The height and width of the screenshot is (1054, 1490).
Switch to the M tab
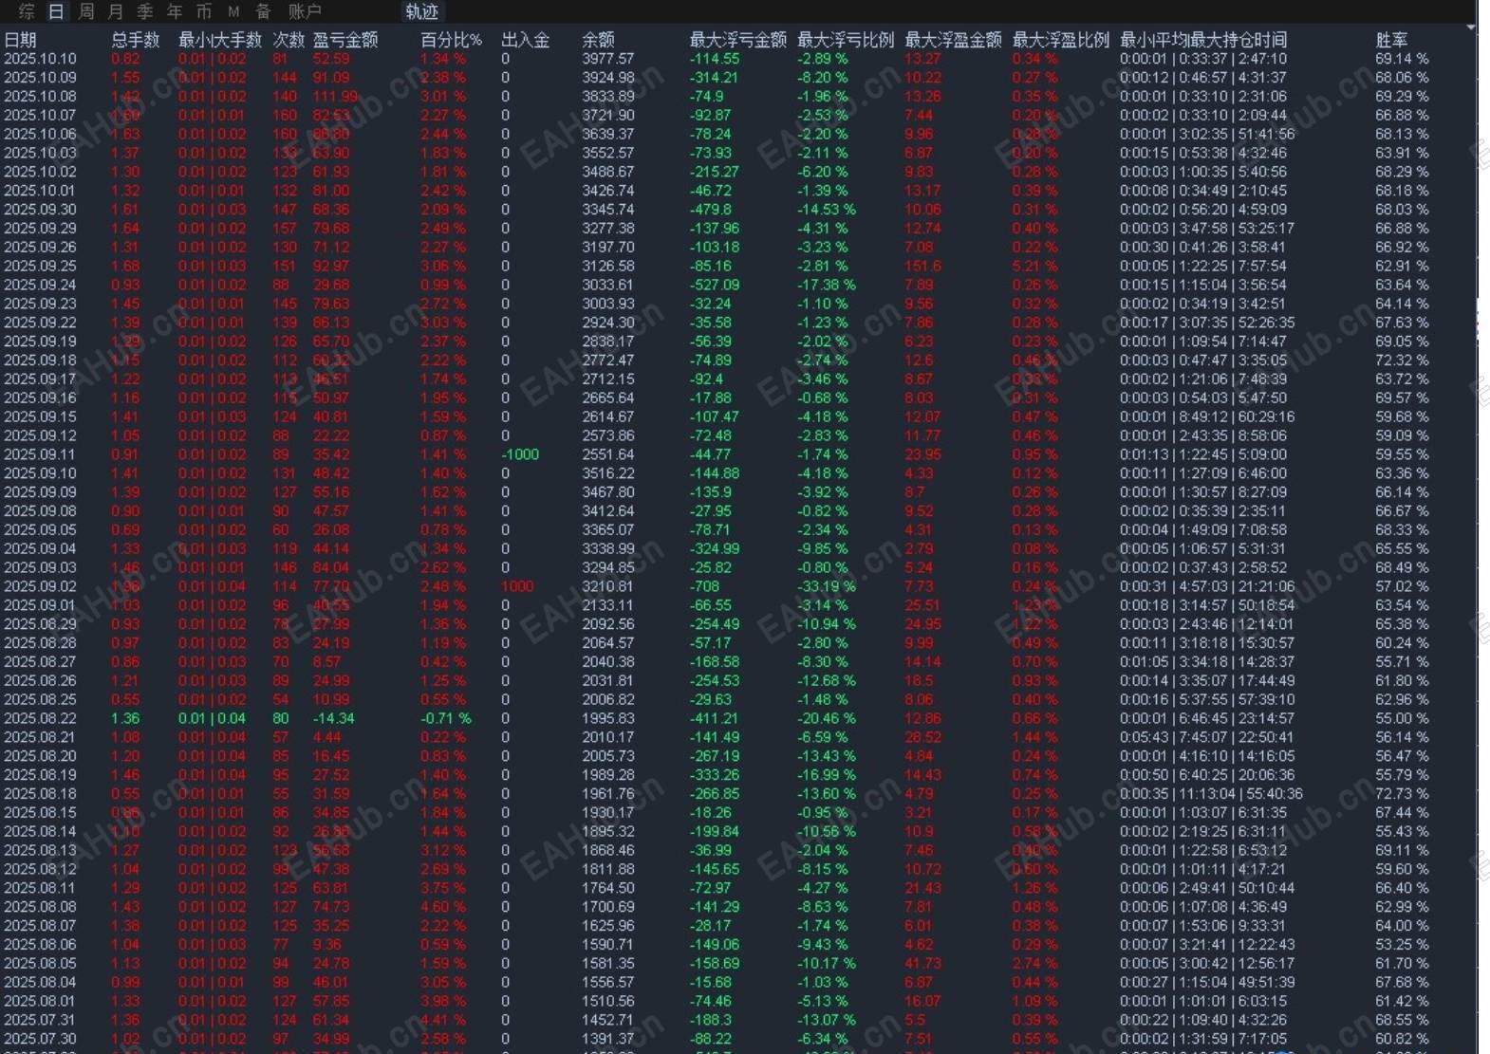(x=233, y=11)
